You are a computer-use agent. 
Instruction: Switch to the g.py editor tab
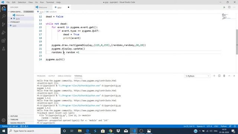click(62, 7)
